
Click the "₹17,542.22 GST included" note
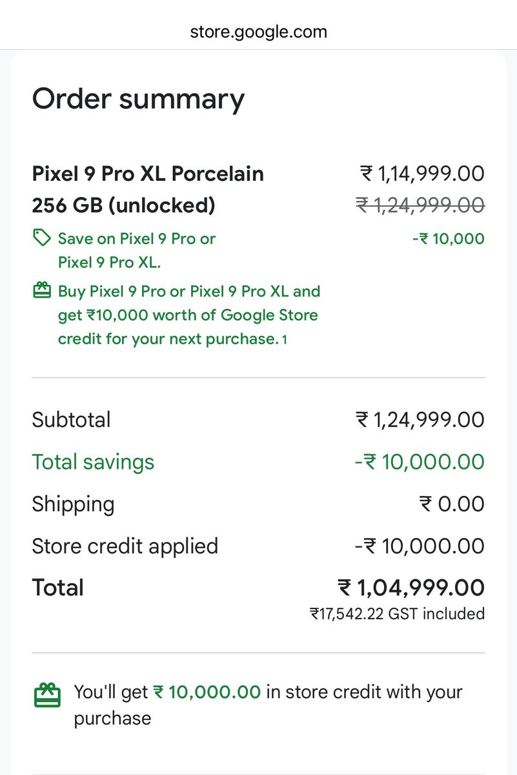point(397,614)
